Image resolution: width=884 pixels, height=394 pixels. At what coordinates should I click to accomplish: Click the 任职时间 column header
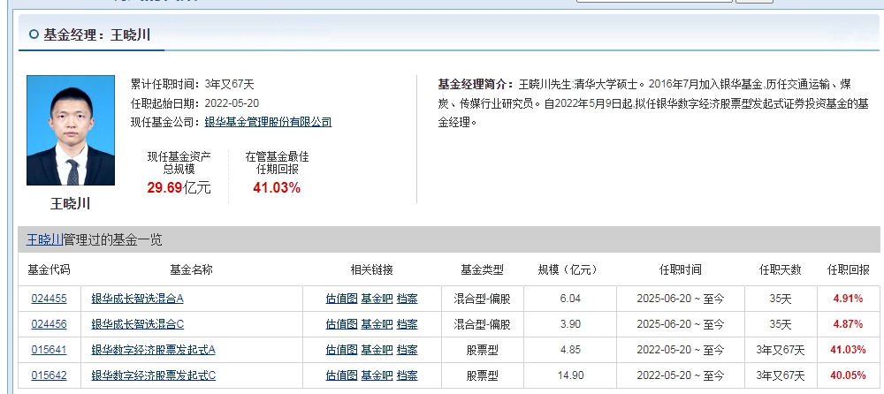(x=681, y=270)
